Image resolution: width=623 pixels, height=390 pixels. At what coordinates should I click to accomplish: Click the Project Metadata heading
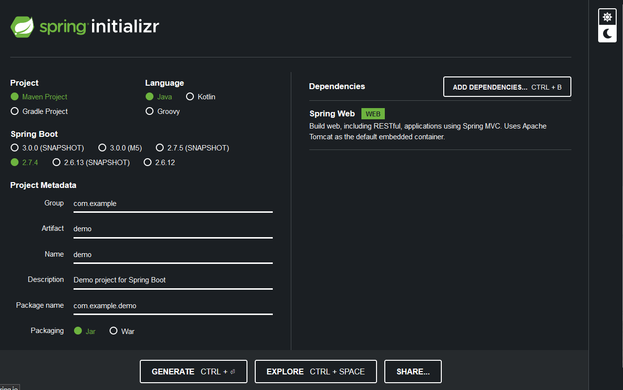(43, 185)
